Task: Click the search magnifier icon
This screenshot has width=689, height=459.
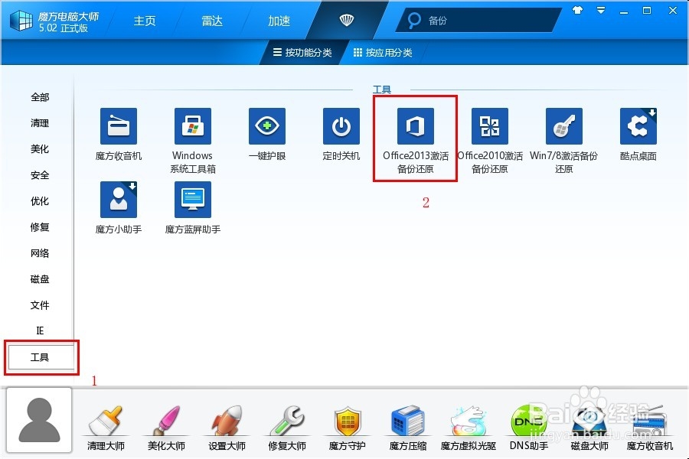Action: (414, 20)
